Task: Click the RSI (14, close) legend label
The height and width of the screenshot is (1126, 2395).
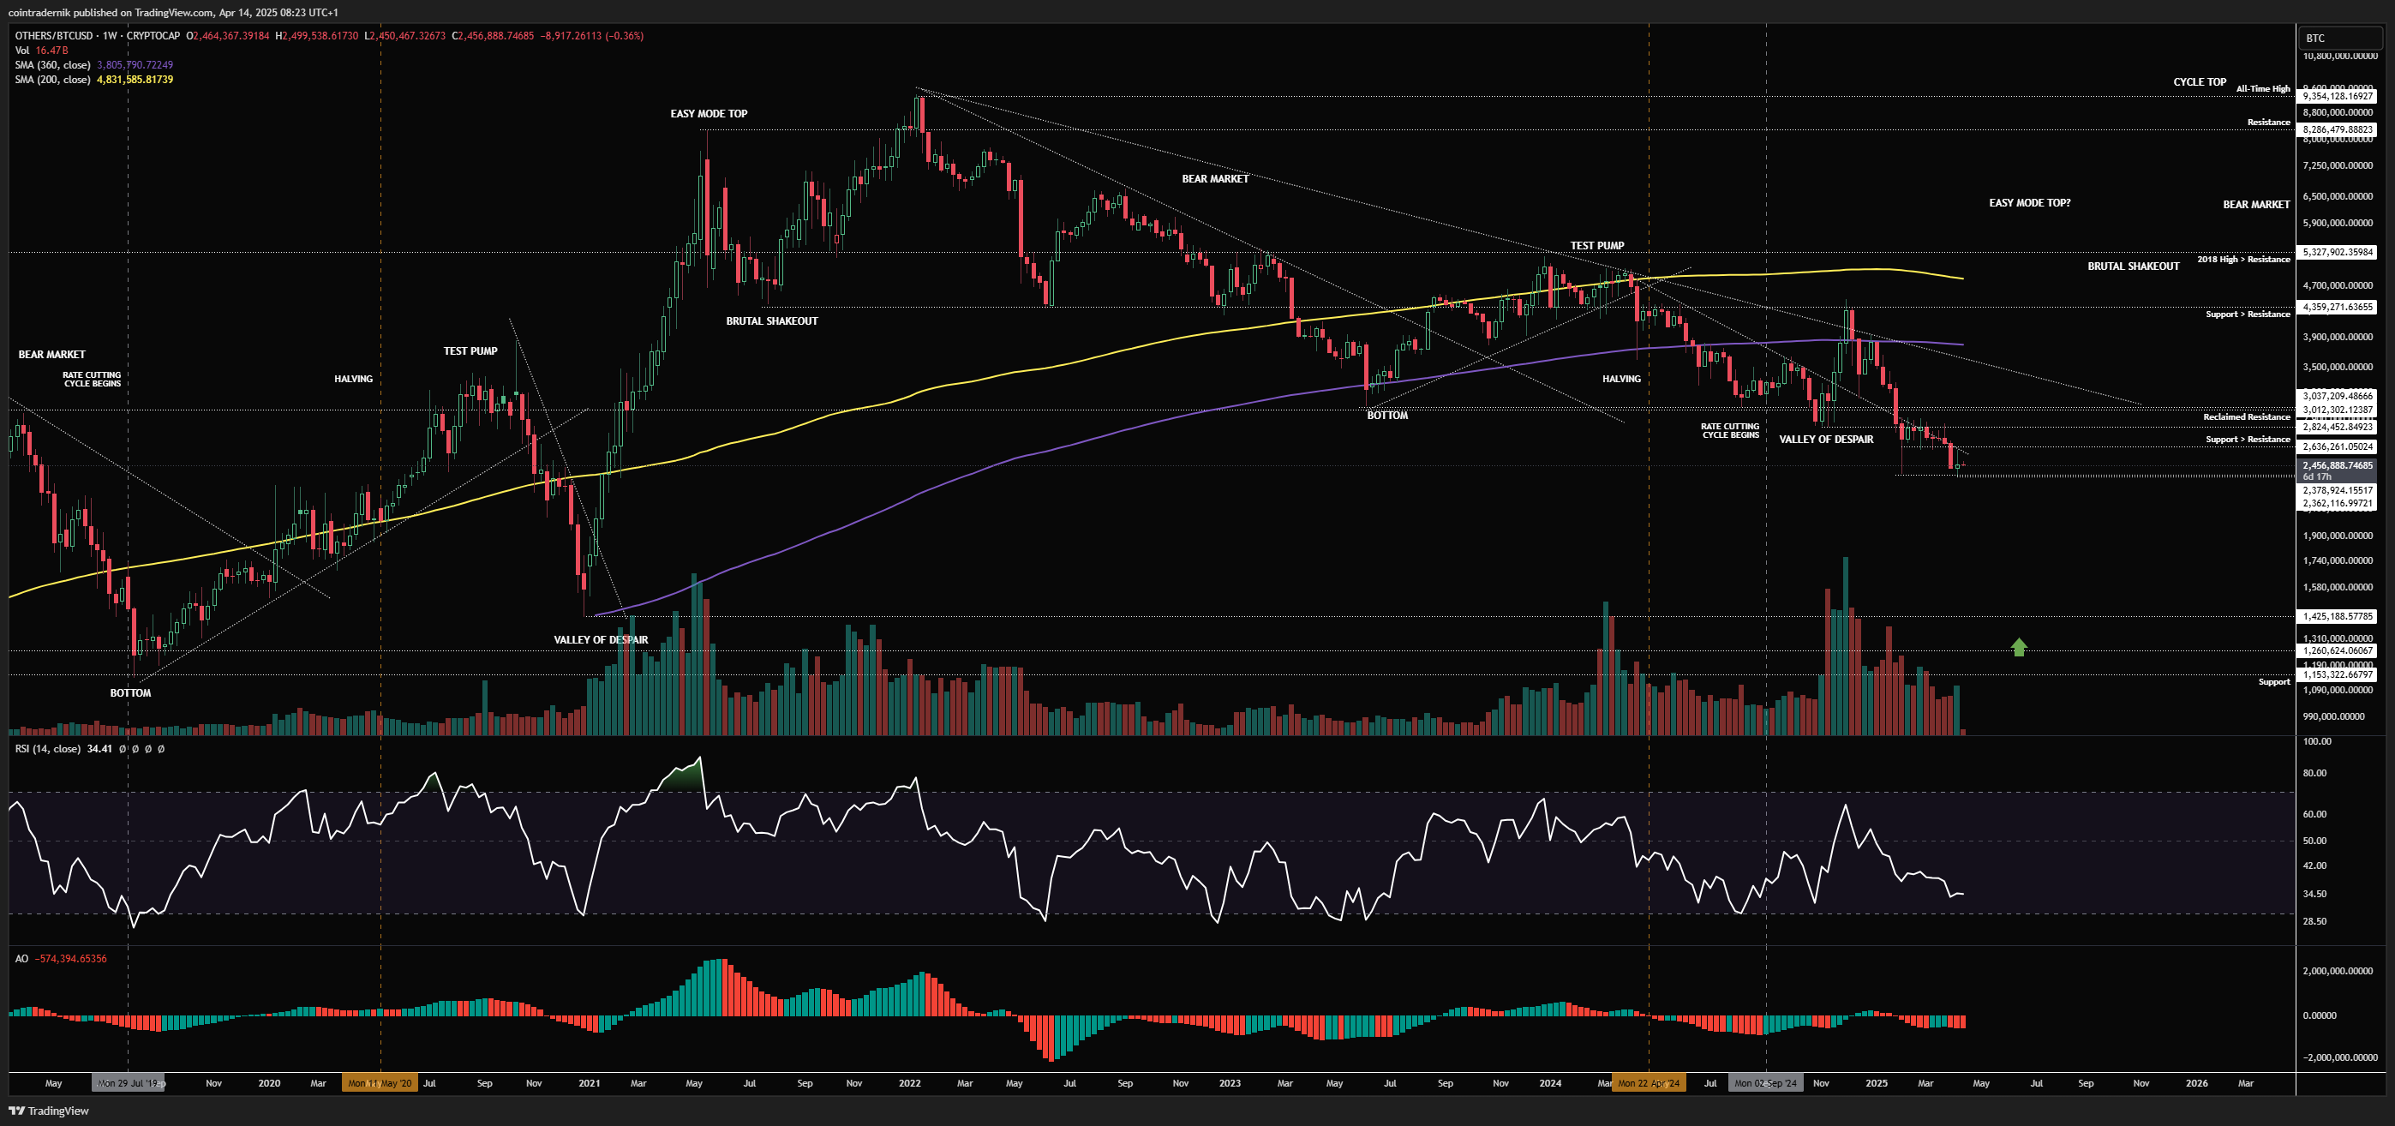Action: click(47, 748)
